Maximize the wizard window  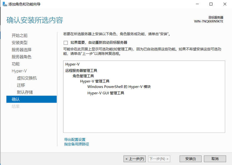pos(211,4)
